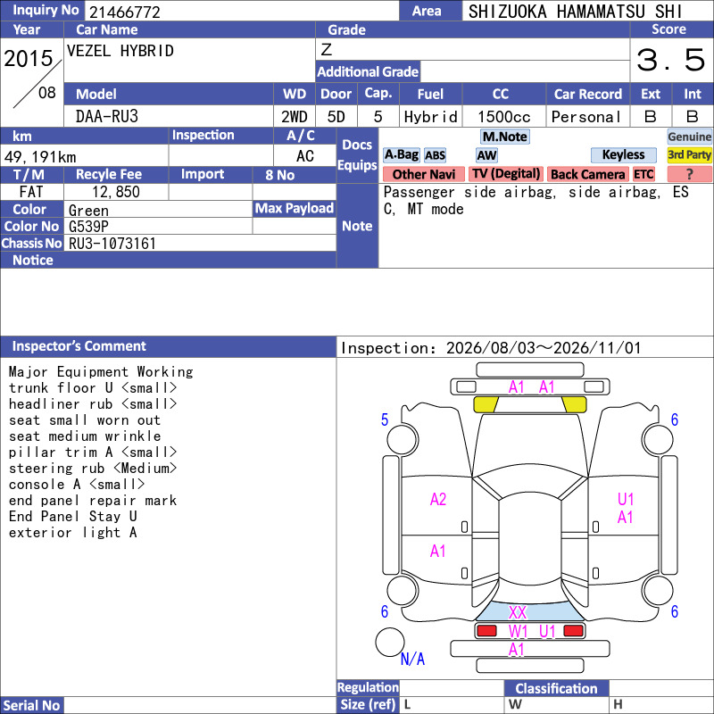Click the Genuine label badge

[x=689, y=137]
